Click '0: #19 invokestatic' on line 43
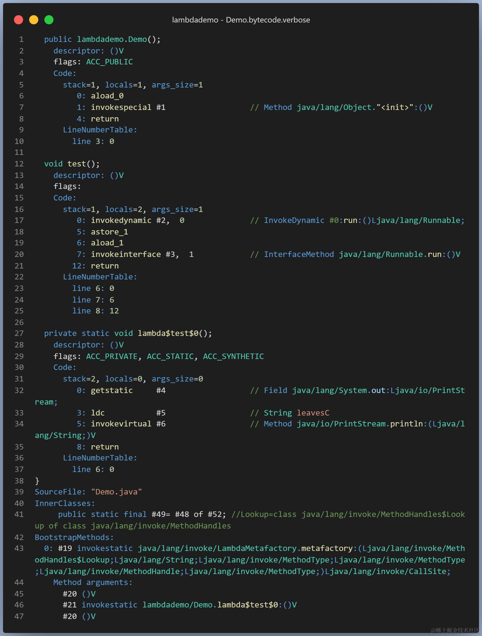The width and height of the screenshot is (482, 636). (x=88, y=549)
